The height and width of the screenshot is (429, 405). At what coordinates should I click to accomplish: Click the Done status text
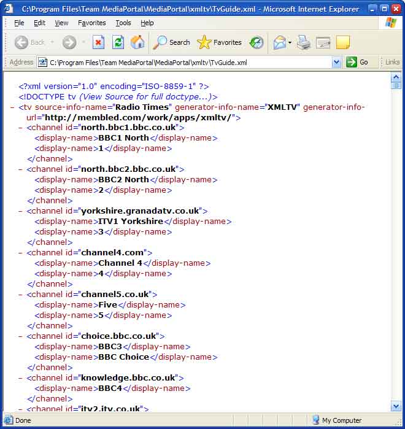23,420
